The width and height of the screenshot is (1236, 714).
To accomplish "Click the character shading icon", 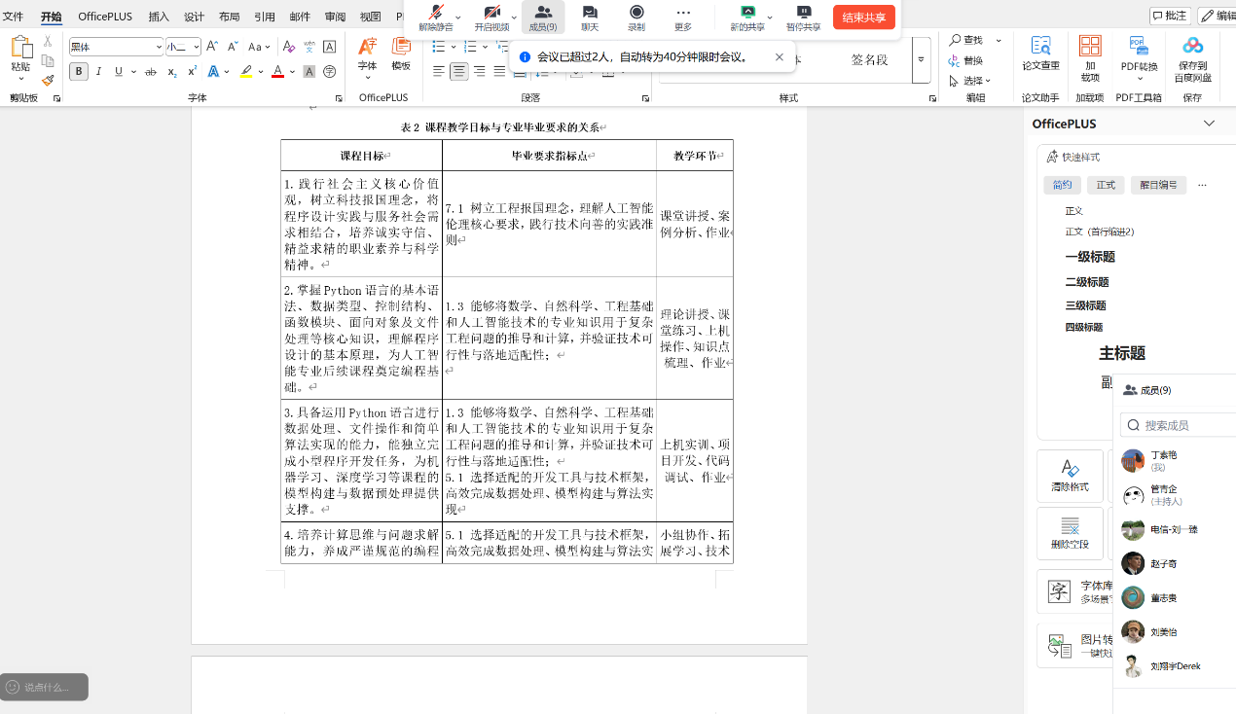I will coord(309,71).
